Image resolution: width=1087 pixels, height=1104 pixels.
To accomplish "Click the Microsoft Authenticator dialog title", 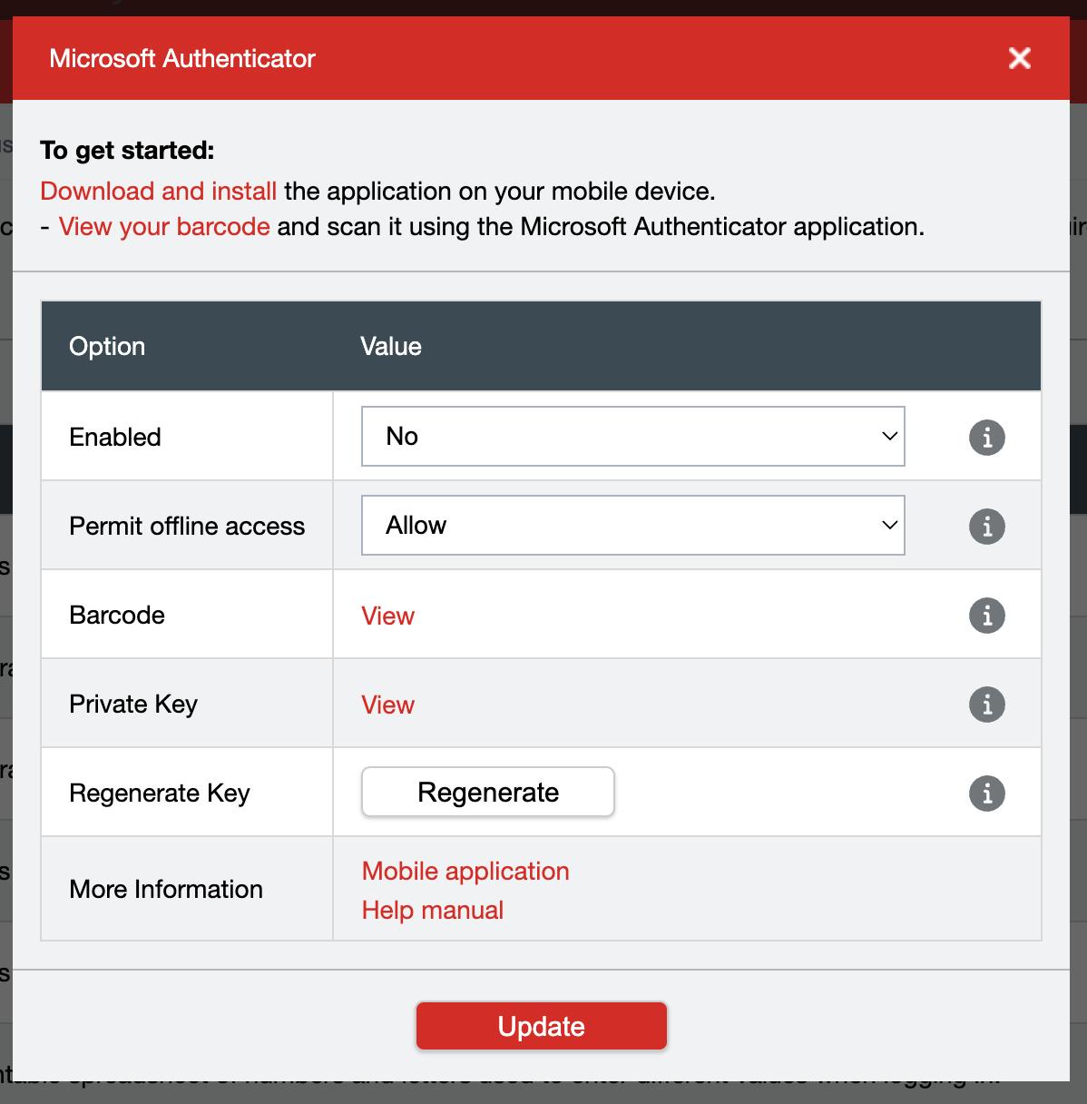I will click(x=182, y=58).
